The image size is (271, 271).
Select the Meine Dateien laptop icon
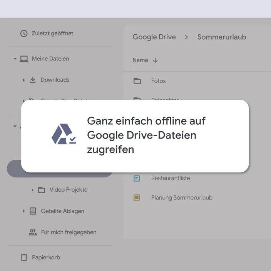(x=24, y=59)
